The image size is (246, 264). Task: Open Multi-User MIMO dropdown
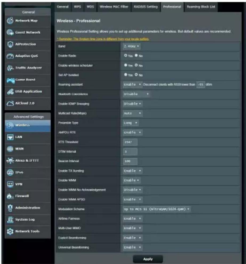click(132, 228)
